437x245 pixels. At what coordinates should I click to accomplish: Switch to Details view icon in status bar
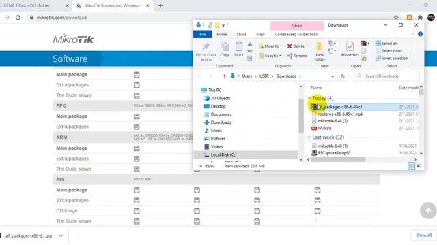(411, 166)
